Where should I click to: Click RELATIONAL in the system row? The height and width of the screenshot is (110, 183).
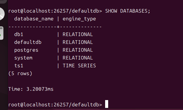[x=78, y=58]
